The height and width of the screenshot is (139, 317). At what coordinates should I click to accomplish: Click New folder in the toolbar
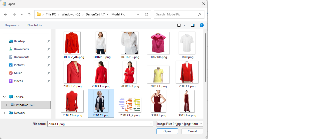(35, 25)
